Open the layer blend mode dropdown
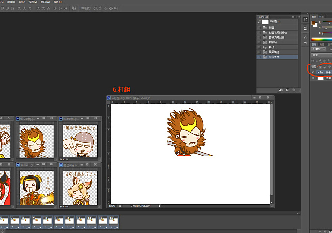332x233 pixels. coord(321,55)
